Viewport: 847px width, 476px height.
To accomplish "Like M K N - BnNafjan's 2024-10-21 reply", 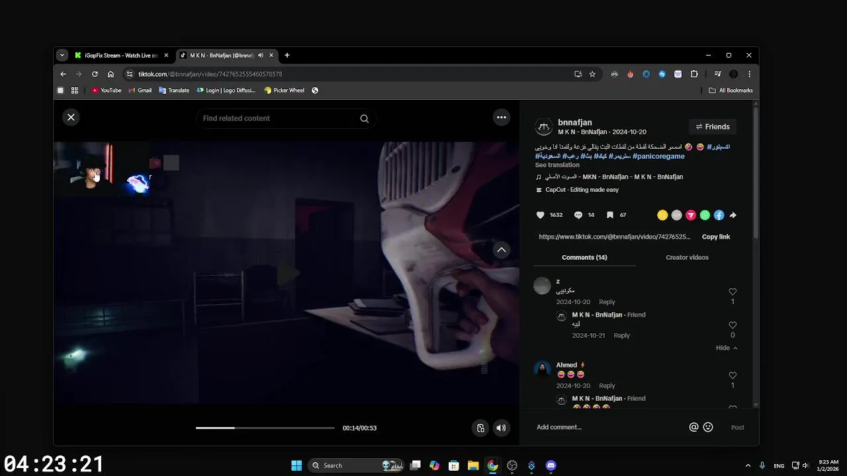I will pos(733,325).
